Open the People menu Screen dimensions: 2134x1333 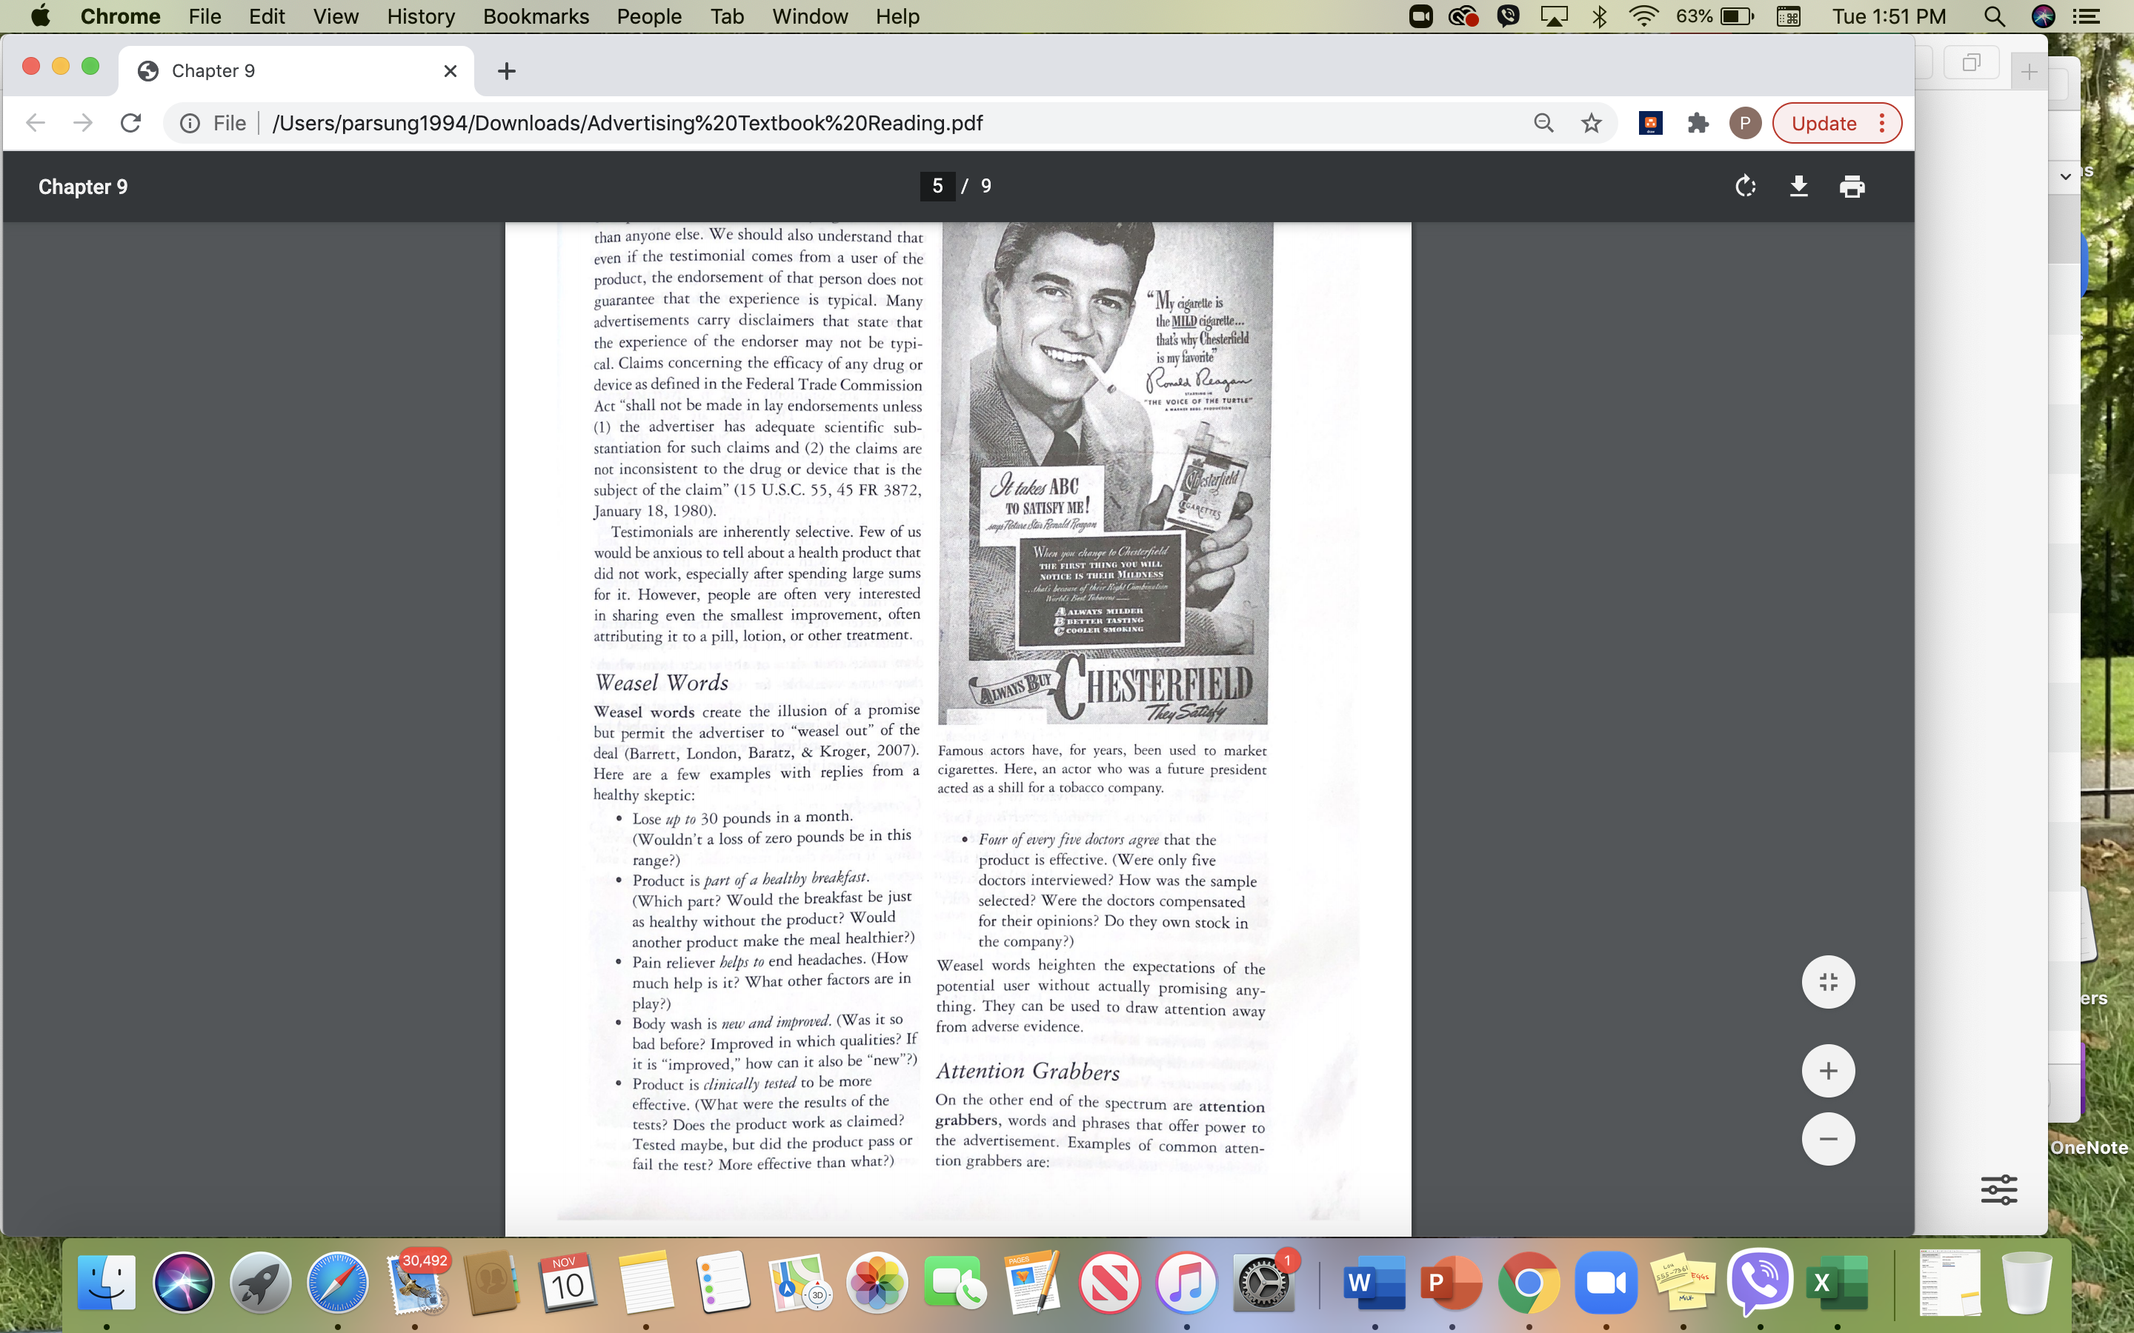649,16
